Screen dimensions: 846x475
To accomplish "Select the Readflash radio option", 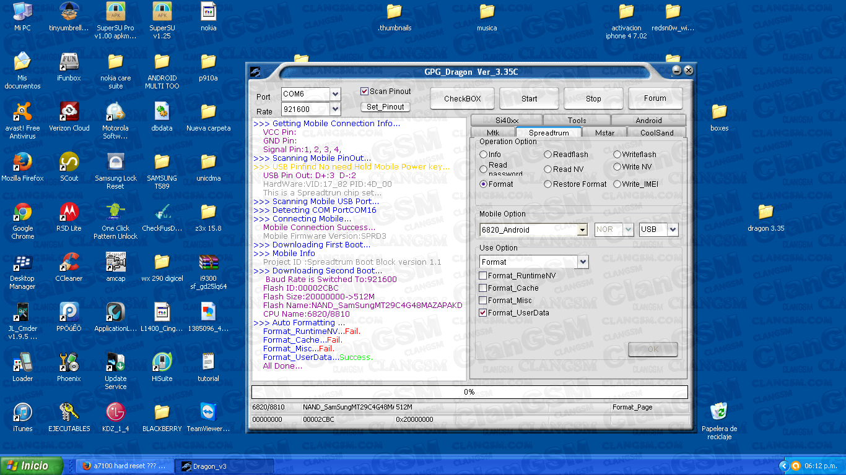I will pos(548,155).
